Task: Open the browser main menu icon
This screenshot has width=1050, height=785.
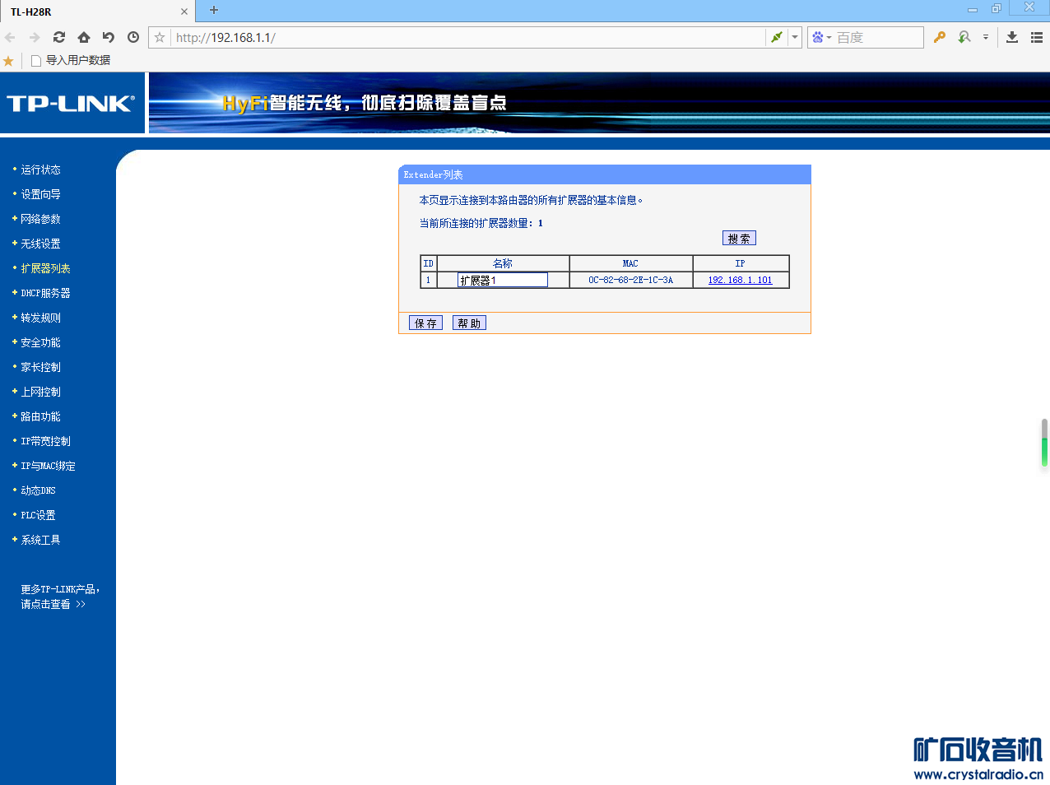Action: point(1037,37)
